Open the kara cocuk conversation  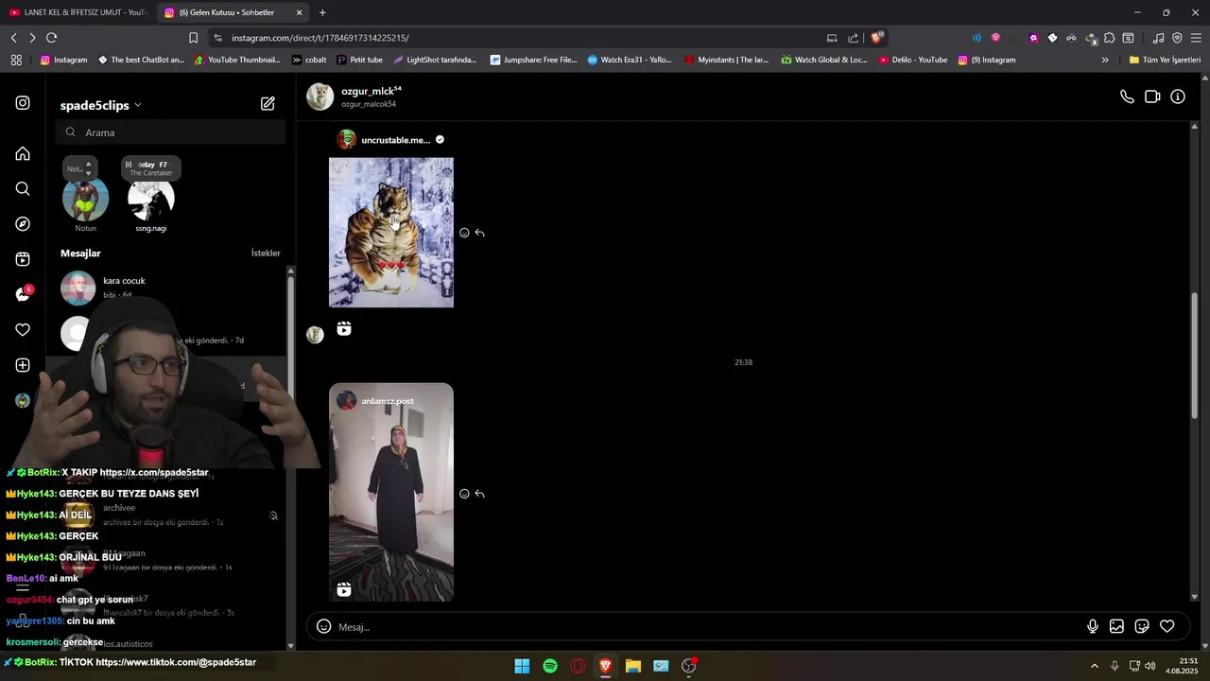point(170,288)
